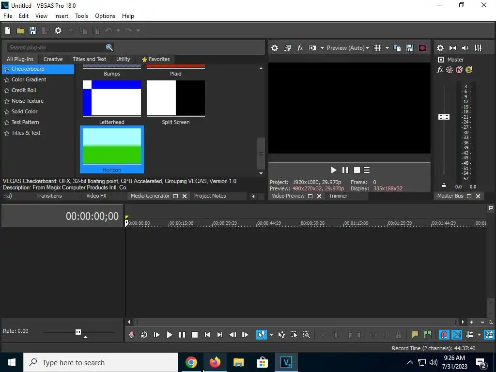Viewport: 496px width, 372px height.
Task: Step to previous frame
Action: coord(232,335)
